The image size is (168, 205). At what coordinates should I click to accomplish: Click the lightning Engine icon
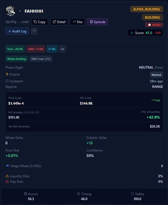7,74
